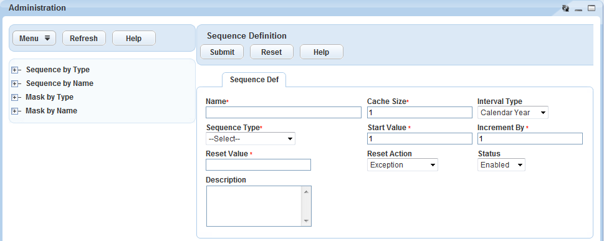Viewport: 604px width, 241px height.
Task: Open Help in the left panel
Action: pyautogui.click(x=133, y=38)
